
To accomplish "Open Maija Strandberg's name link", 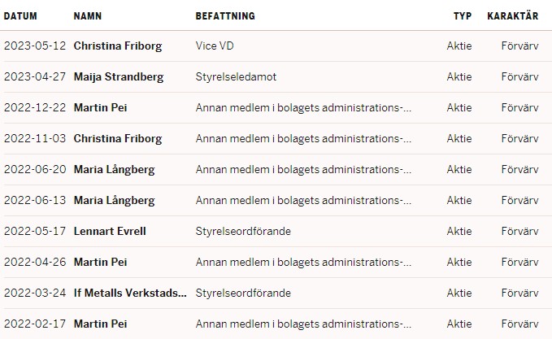I will point(119,77).
